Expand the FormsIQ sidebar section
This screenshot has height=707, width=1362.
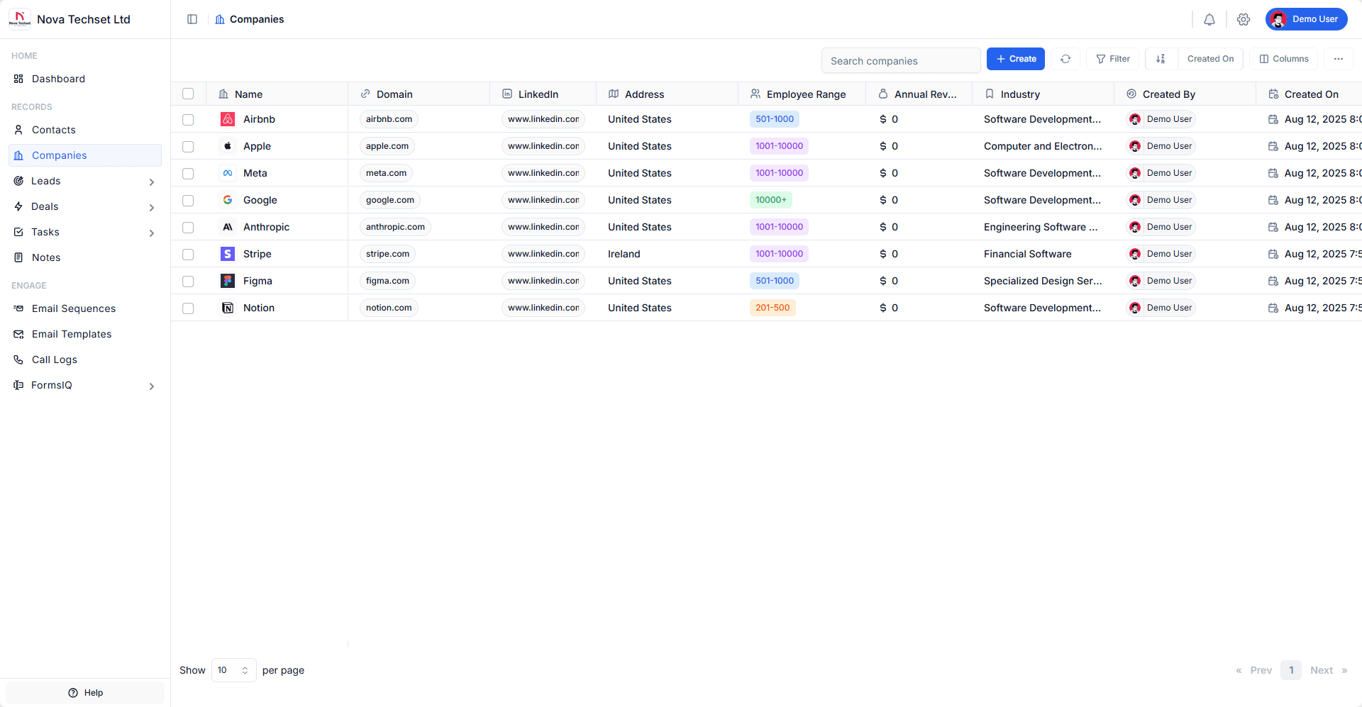click(x=151, y=386)
